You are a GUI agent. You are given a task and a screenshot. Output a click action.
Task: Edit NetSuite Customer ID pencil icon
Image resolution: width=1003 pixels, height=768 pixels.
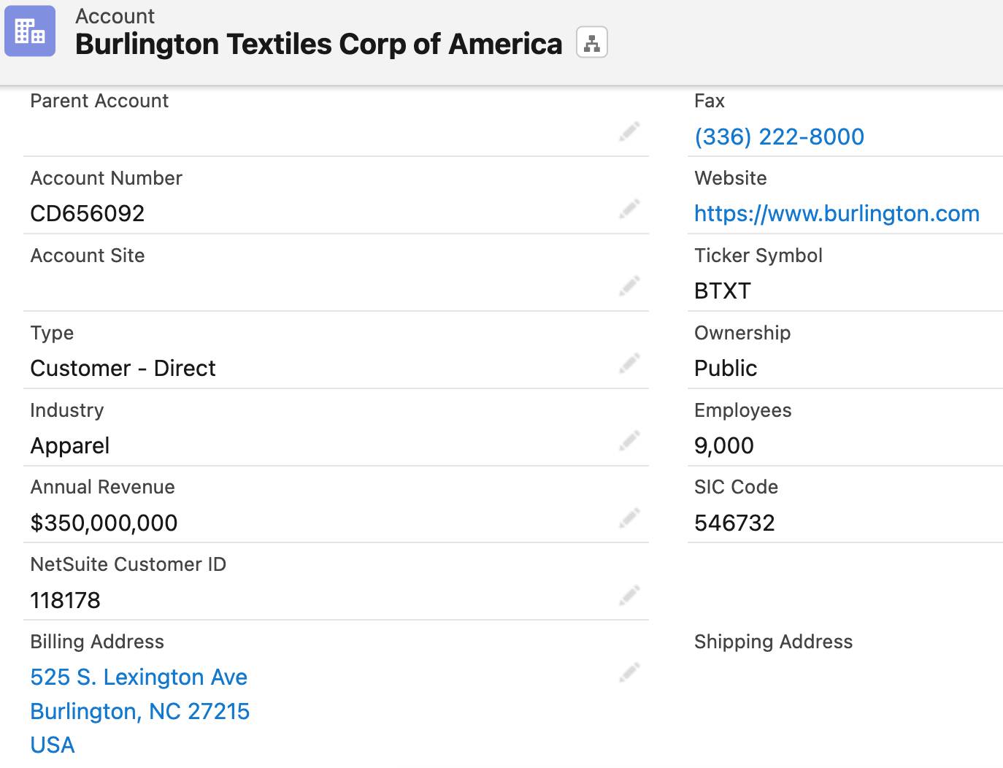pos(629,596)
